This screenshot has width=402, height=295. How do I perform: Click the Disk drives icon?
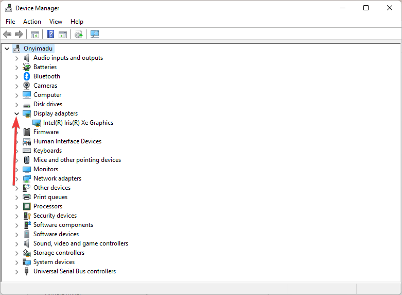pos(27,105)
